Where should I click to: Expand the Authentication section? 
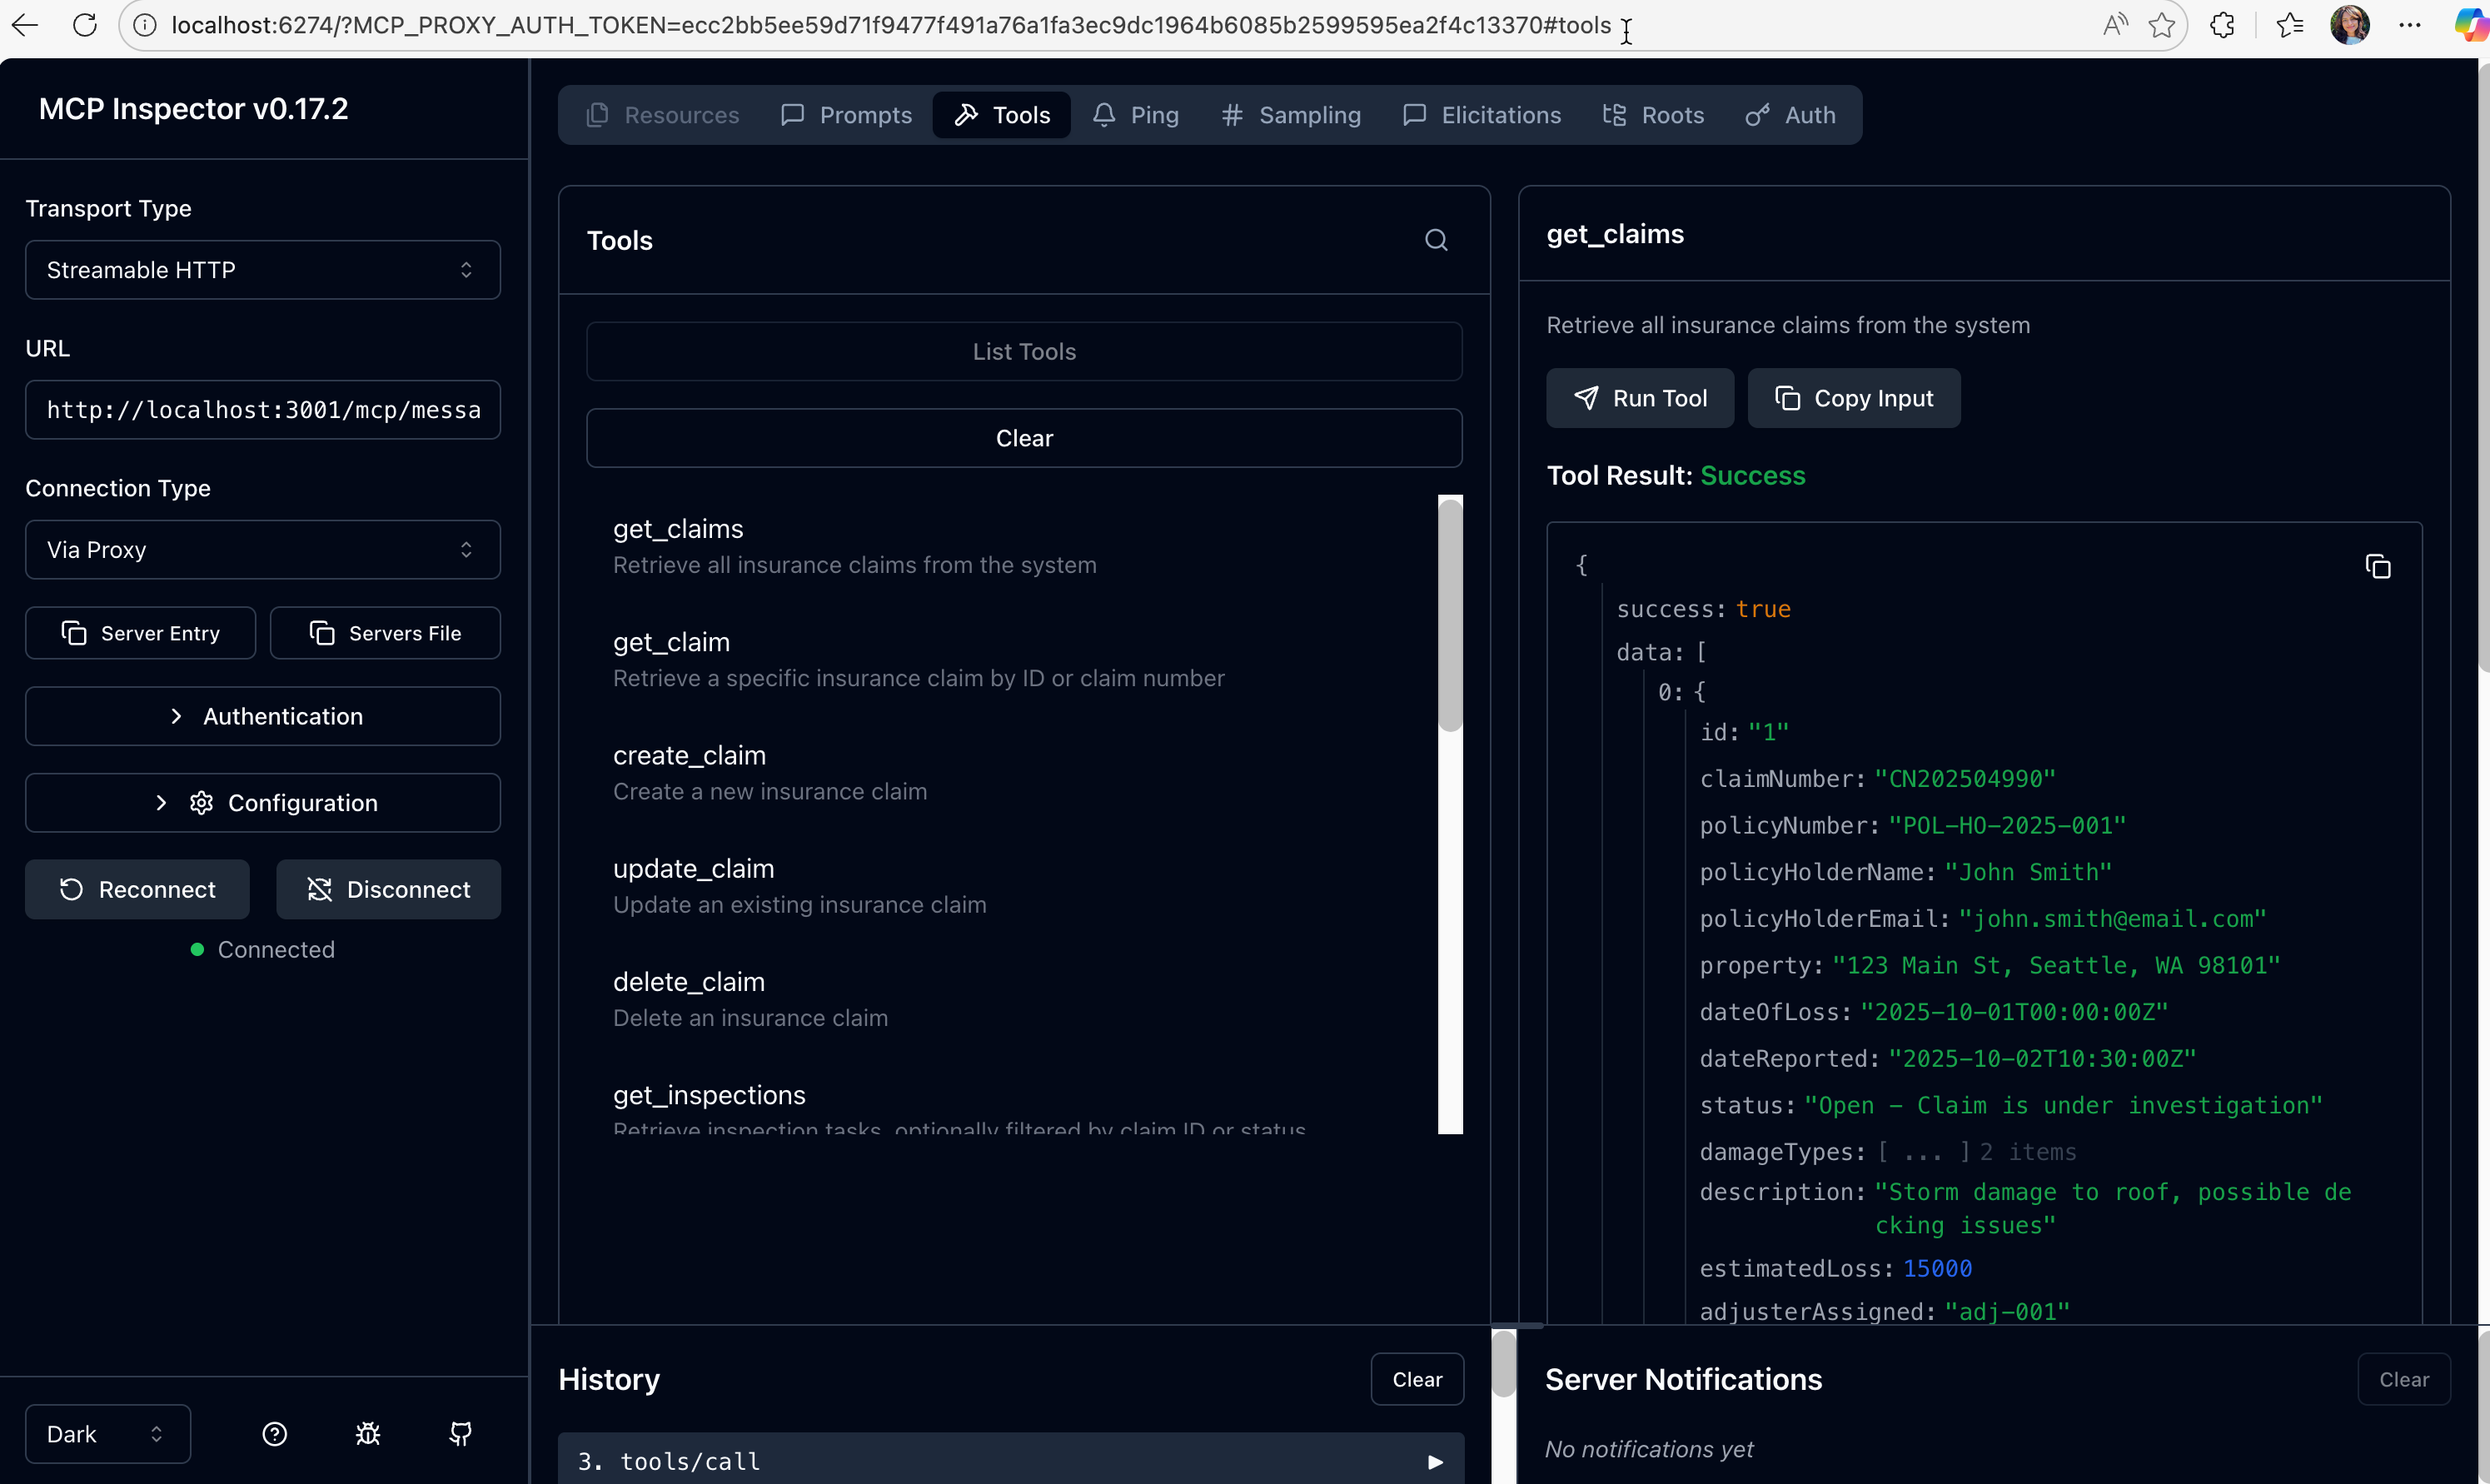pyautogui.click(x=261, y=715)
